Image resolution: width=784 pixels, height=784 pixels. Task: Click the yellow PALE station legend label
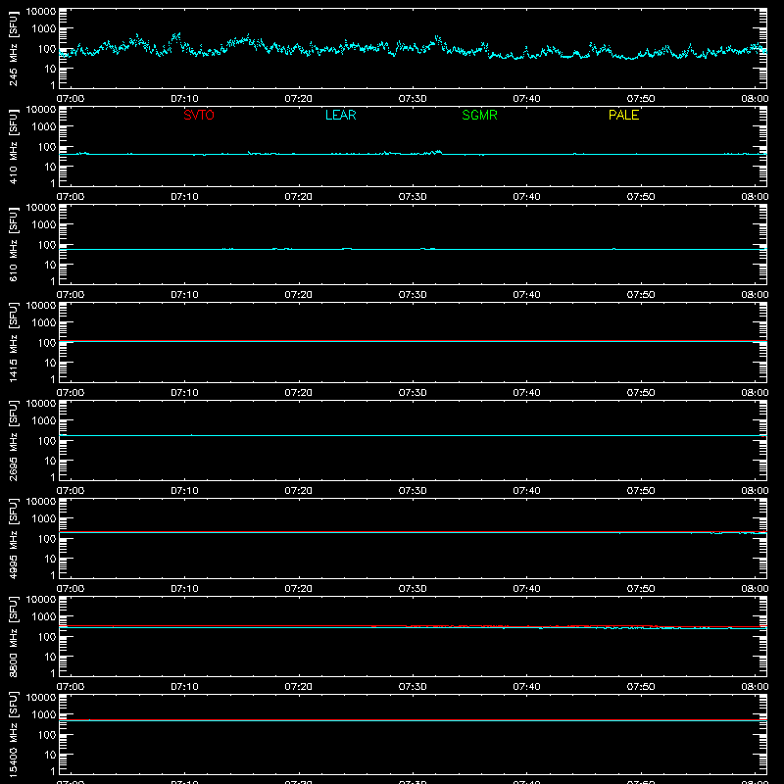click(623, 115)
